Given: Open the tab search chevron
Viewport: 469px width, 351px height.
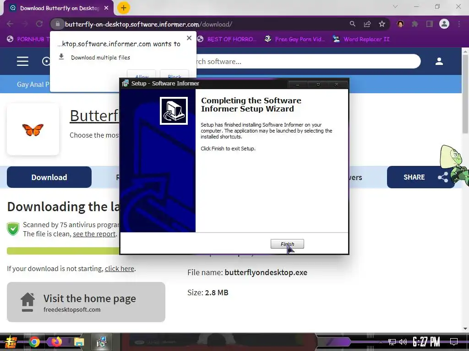Looking at the screenshot, I should tap(395, 6).
